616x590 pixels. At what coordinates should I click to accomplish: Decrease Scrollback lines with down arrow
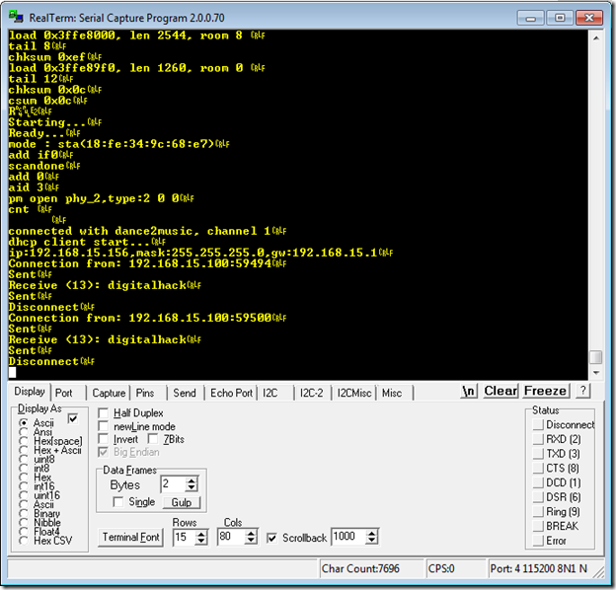(371, 541)
